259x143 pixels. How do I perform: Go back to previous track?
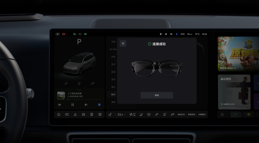pyautogui.click(x=59, y=105)
